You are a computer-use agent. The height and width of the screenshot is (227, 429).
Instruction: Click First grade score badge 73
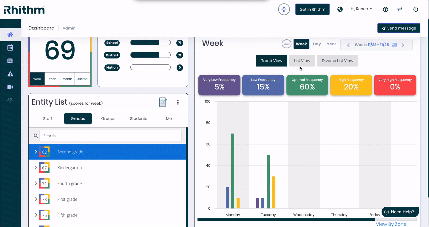44,199
